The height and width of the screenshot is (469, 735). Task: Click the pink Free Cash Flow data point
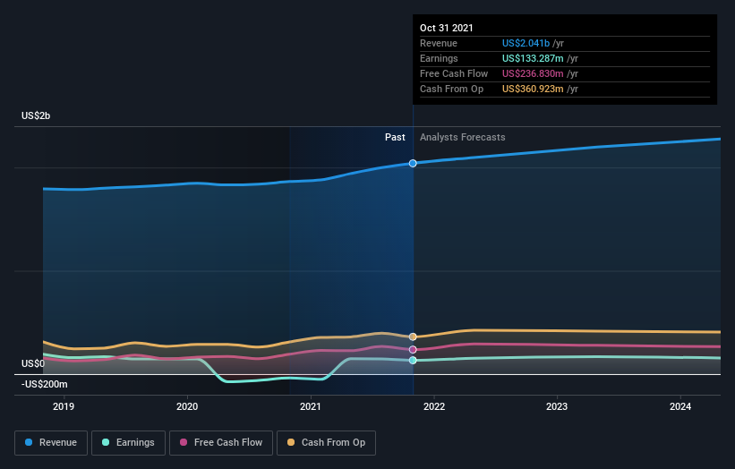pyautogui.click(x=413, y=350)
